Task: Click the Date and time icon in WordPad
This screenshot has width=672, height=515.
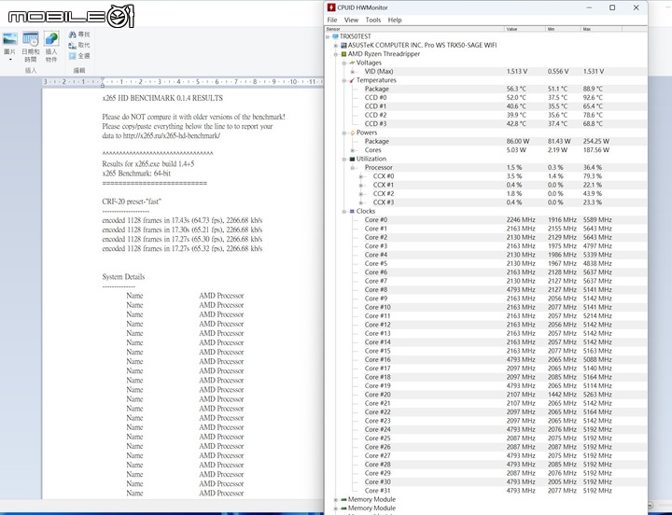Action: point(31,39)
